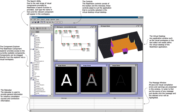Click the component explorer vertical scrollbar
Screen dimensions: 177x112
coord(52,64)
